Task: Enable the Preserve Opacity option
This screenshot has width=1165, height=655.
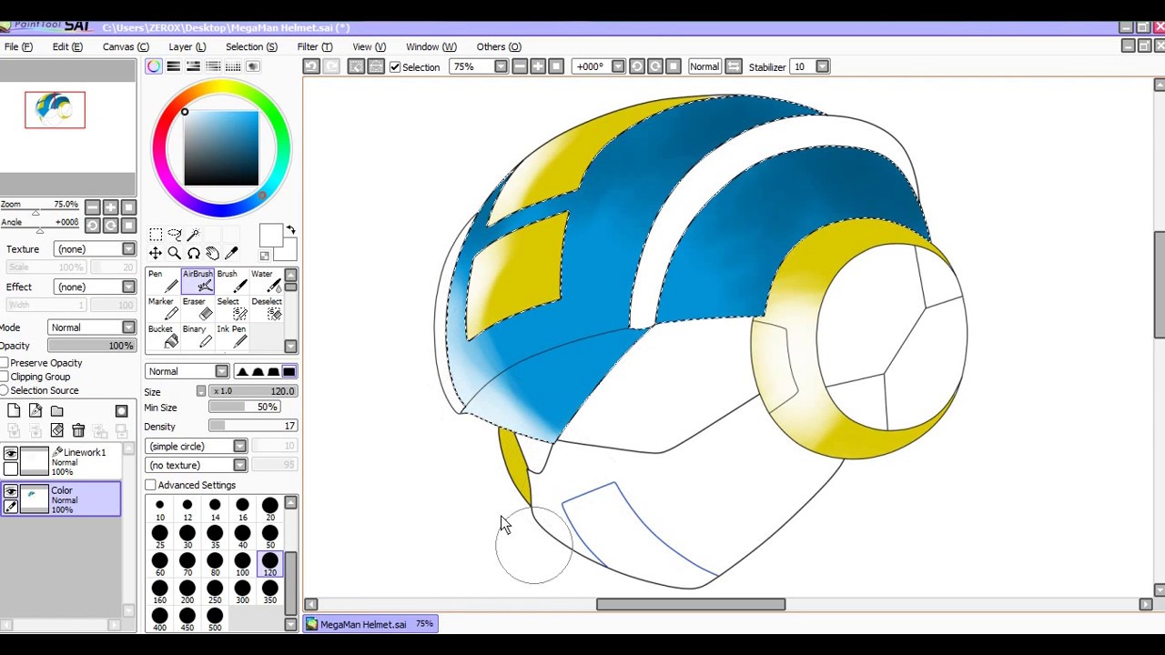Action: coord(5,363)
